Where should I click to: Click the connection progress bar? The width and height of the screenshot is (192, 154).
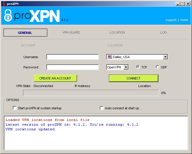click(x=91, y=93)
